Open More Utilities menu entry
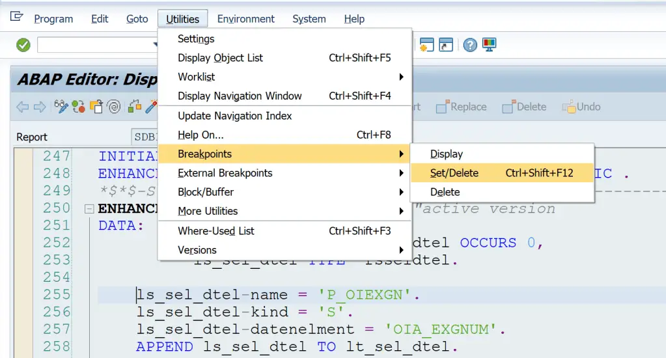Viewport: 666px width, 358px height. click(284, 211)
